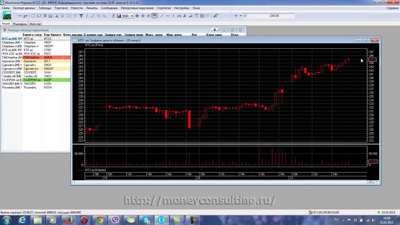400x225 pixels.
Task: Switch to the Акции tab
Action: [x=6, y=24]
